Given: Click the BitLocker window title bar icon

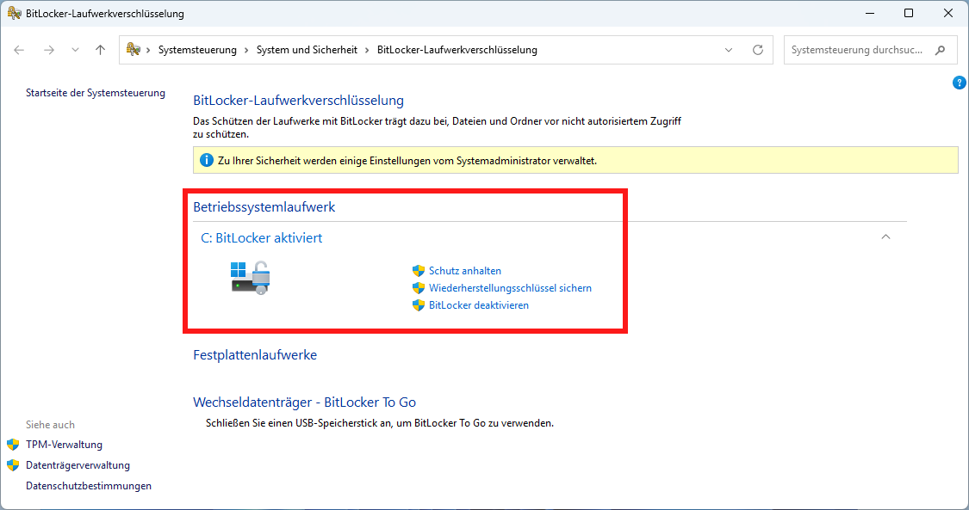Looking at the screenshot, I should coord(14,13).
